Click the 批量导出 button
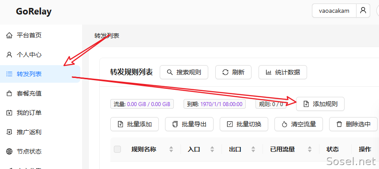 tap(189, 124)
